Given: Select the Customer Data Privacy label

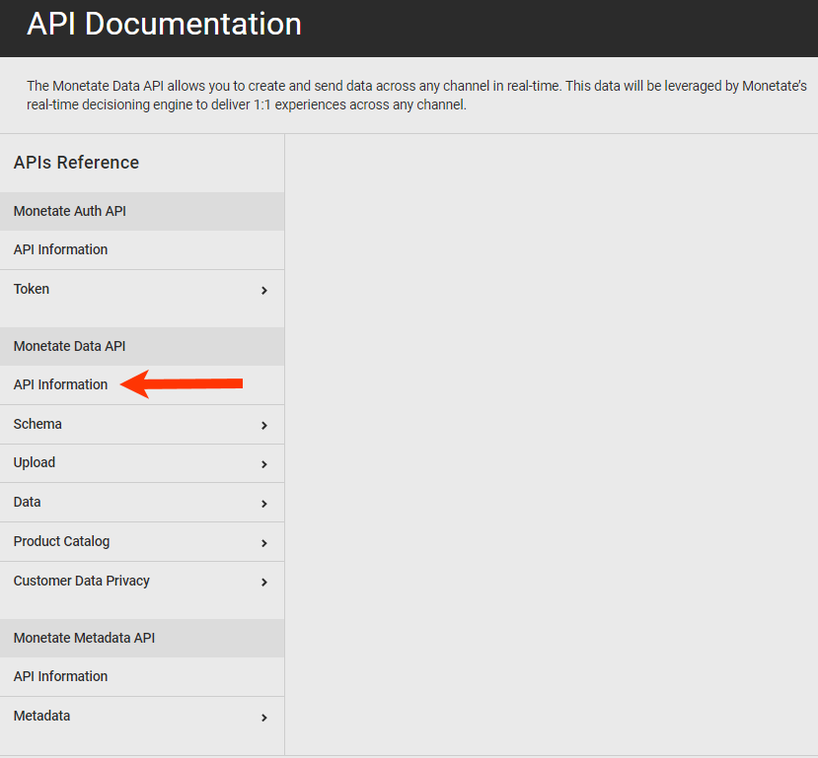Looking at the screenshot, I should click(82, 581).
